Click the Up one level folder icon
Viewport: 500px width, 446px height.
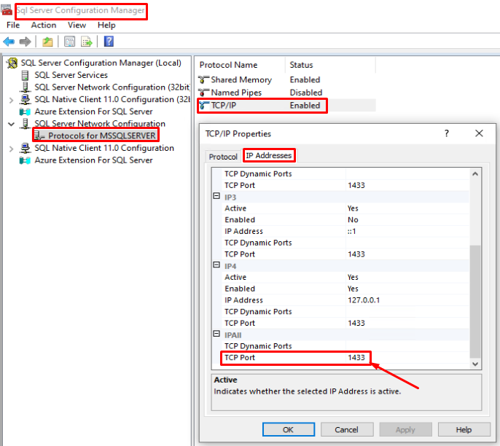[x=47, y=42]
